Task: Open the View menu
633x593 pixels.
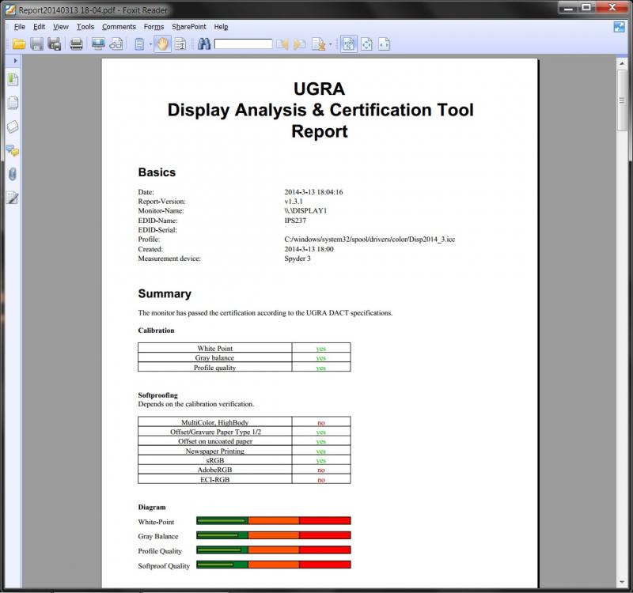Action: click(x=61, y=27)
